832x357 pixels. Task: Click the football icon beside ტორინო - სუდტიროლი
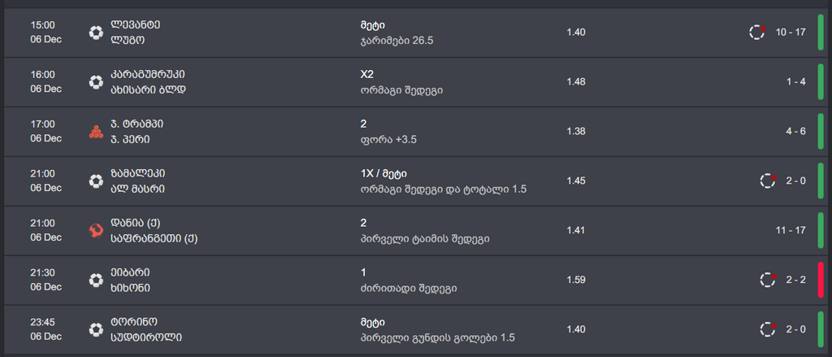97,329
